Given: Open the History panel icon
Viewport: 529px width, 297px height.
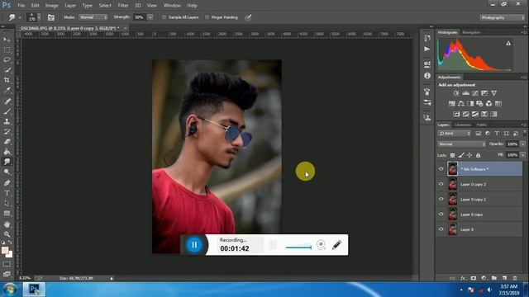Looking at the screenshot, I should [x=427, y=38].
